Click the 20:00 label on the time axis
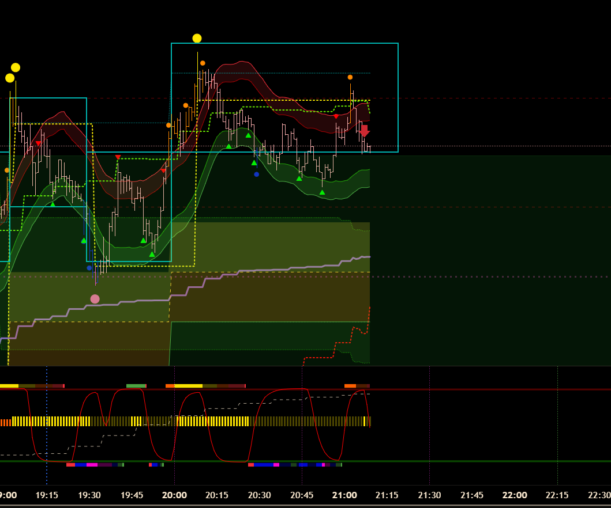 click(174, 495)
